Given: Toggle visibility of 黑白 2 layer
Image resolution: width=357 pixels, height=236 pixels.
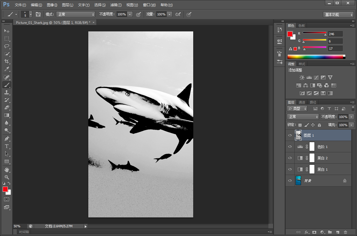Looking at the screenshot, I should pyautogui.click(x=290, y=158).
